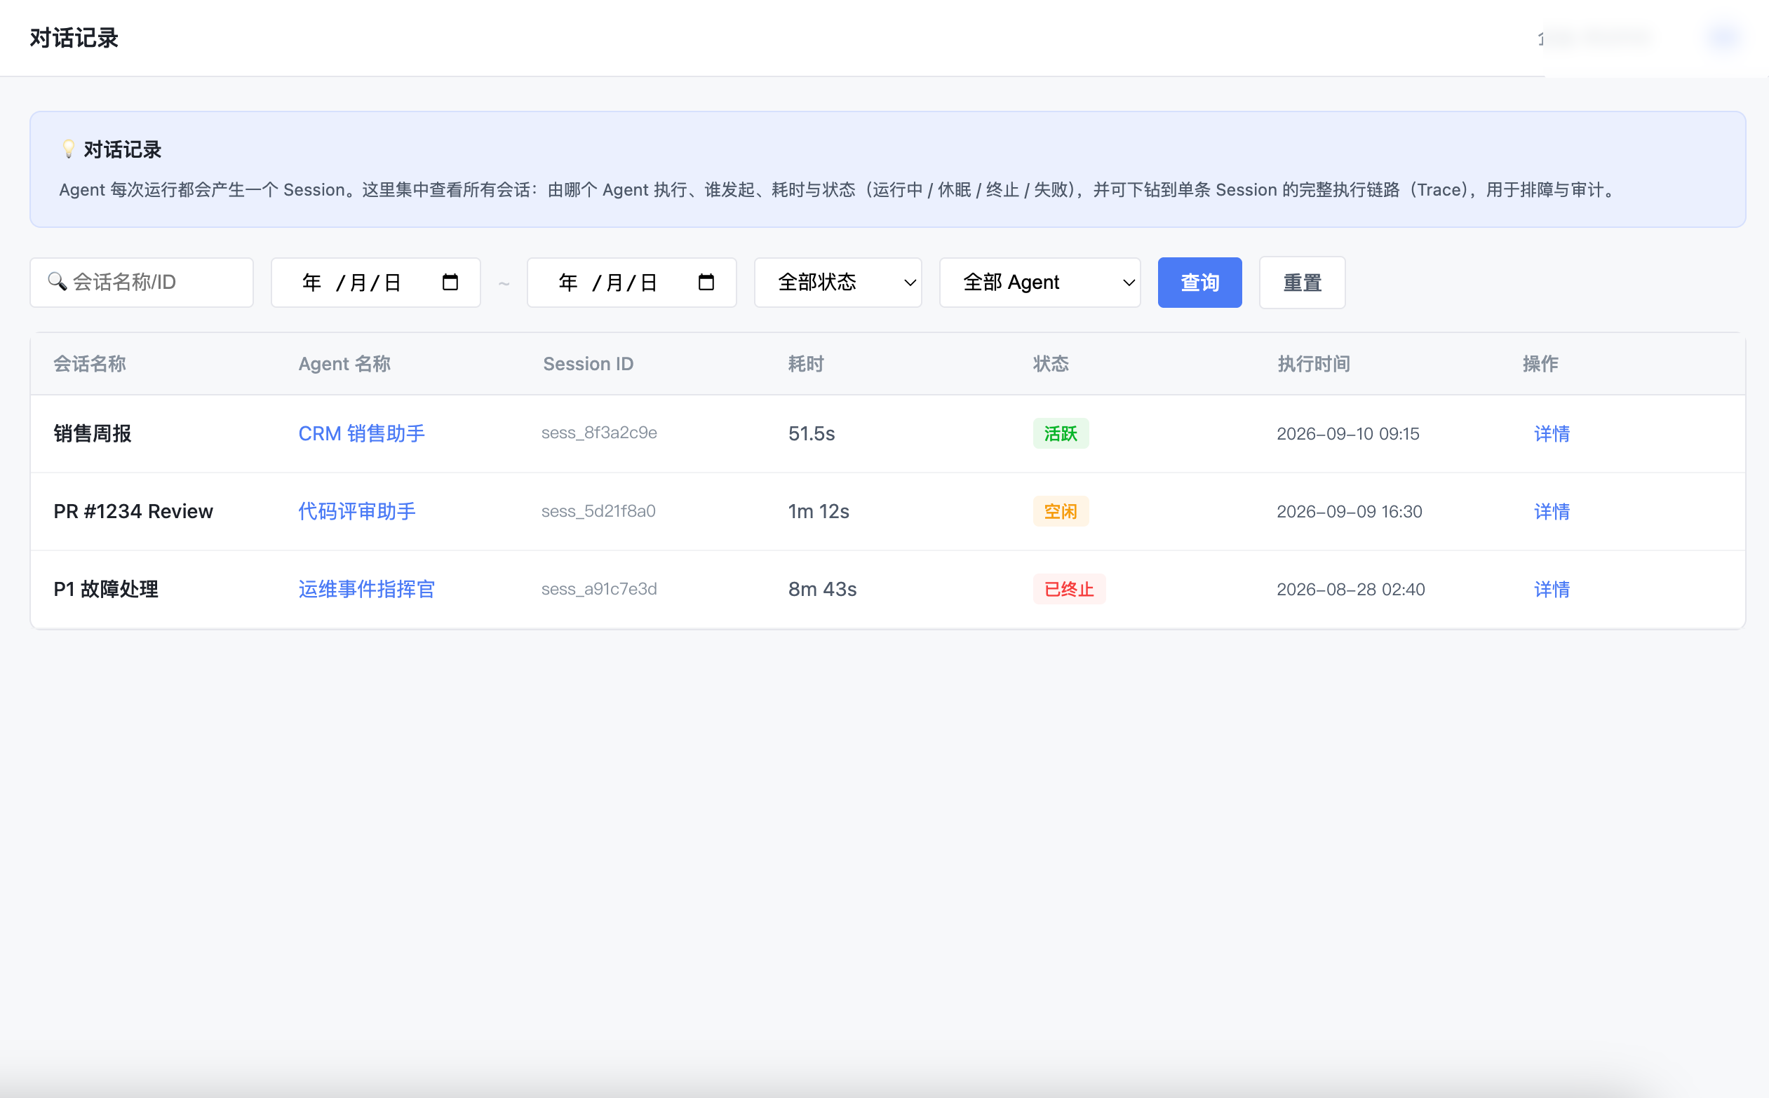This screenshot has width=1769, height=1098.
Task: Open calendar picker on start date field
Action: (450, 282)
